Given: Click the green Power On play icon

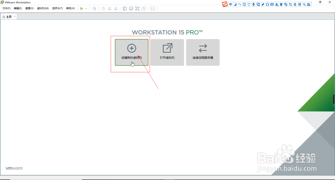Looking at the screenshot, I should click(82, 9).
